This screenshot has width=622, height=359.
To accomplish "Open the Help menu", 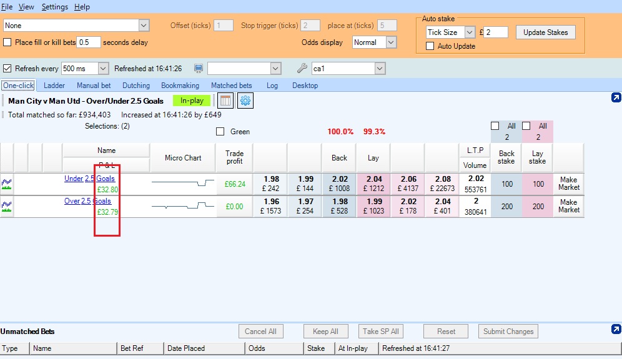I will point(82,7).
